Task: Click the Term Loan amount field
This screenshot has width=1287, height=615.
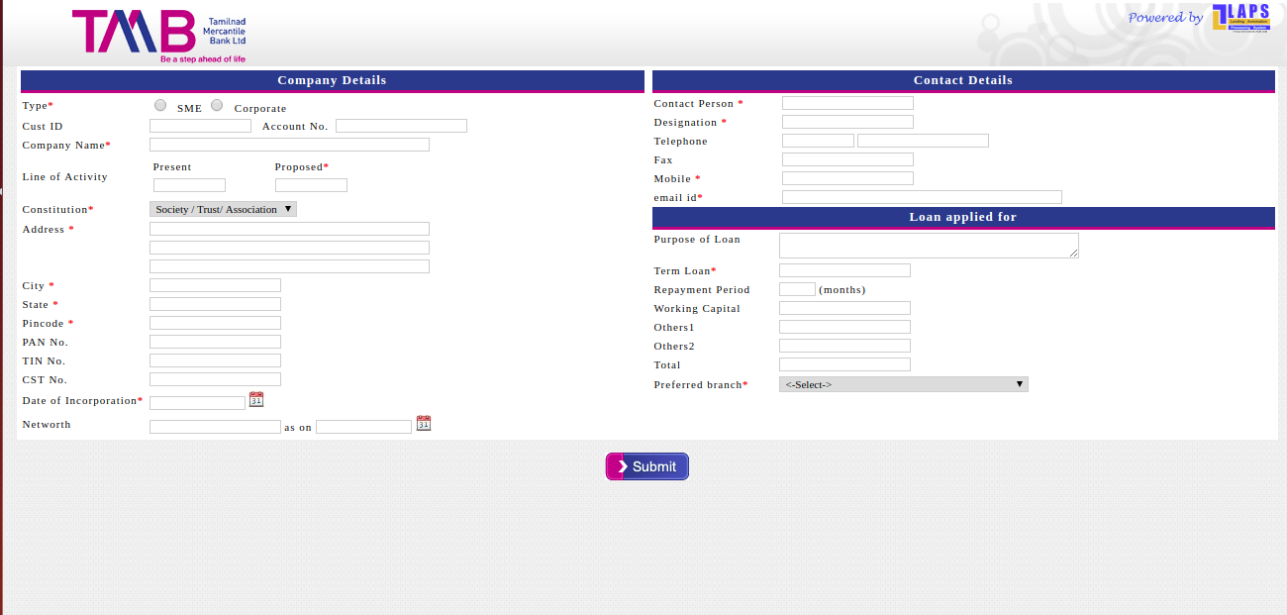Action: (842, 269)
